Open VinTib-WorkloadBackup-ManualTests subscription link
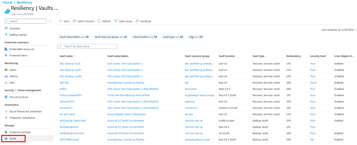Viewport: 357px width, 145px height. point(128,95)
